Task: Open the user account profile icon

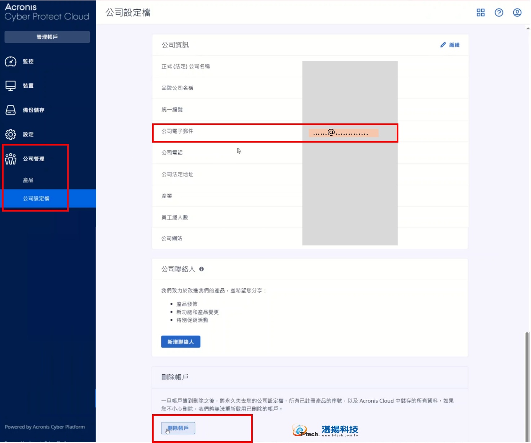Action: click(x=517, y=13)
